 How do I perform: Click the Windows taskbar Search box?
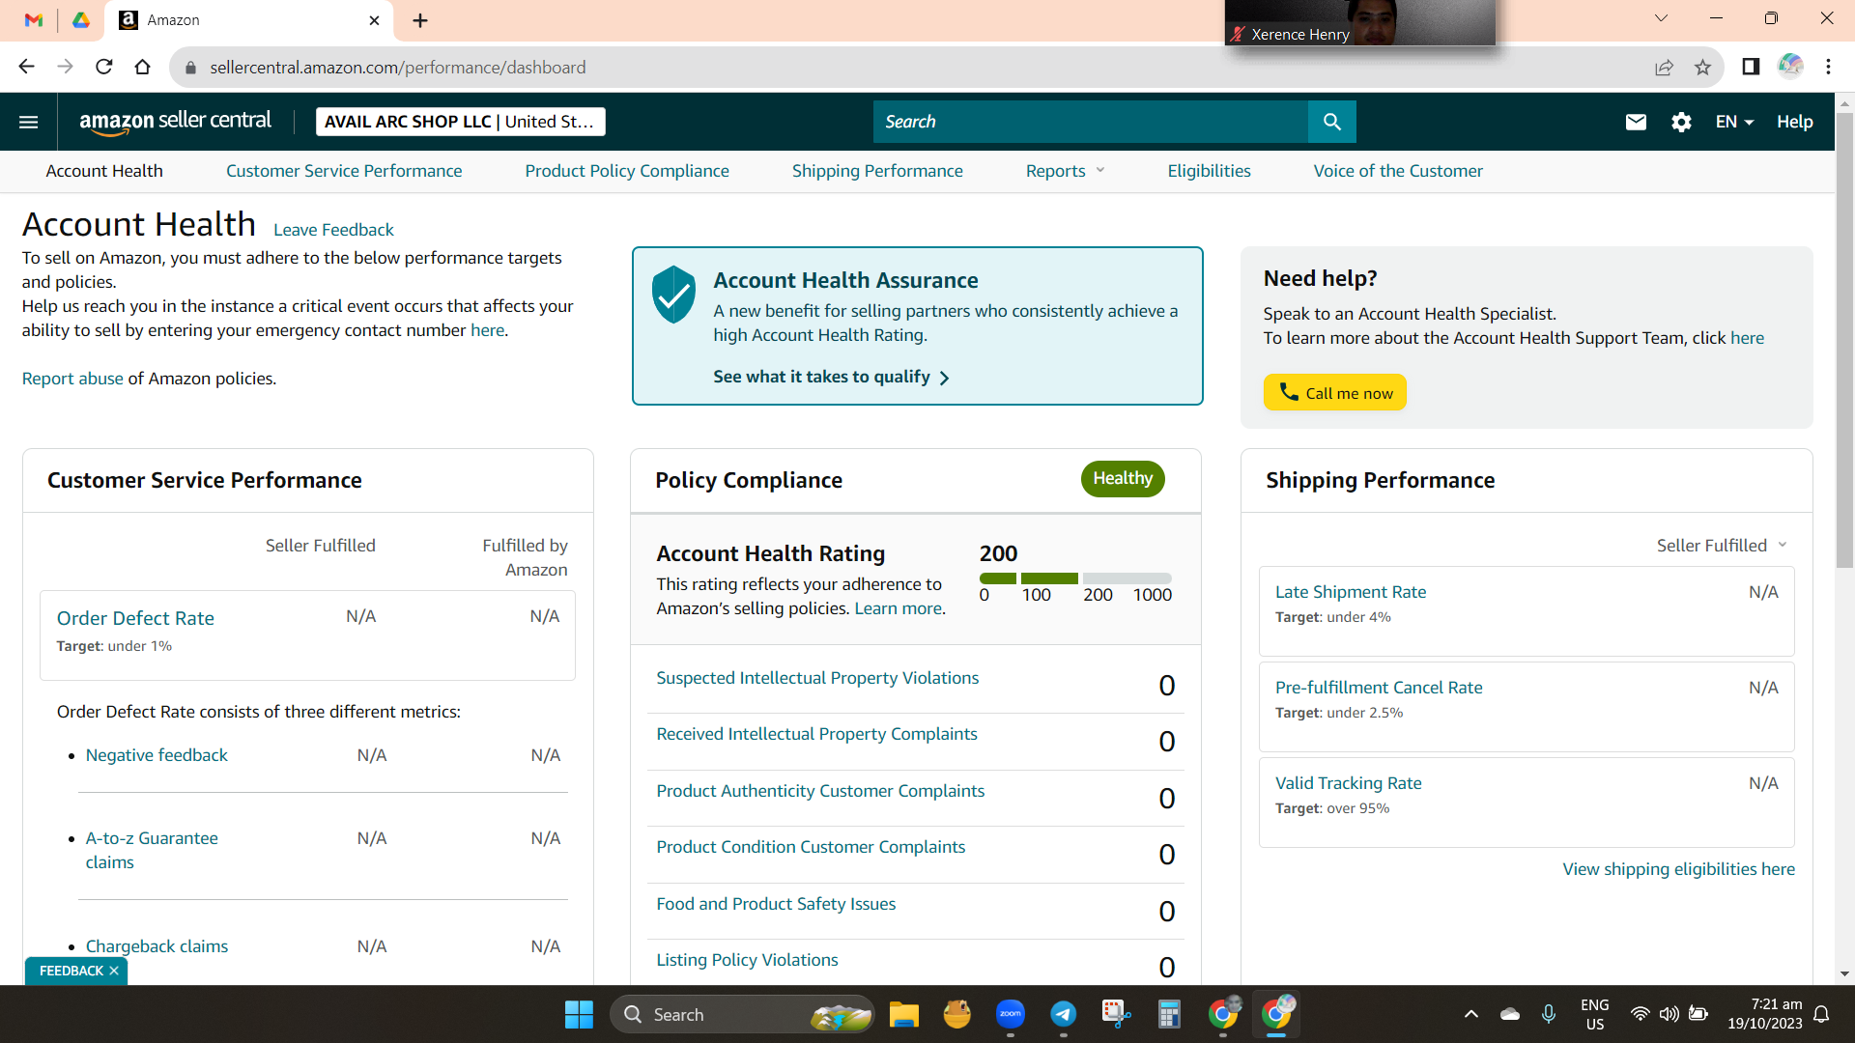click(742, 1014)
